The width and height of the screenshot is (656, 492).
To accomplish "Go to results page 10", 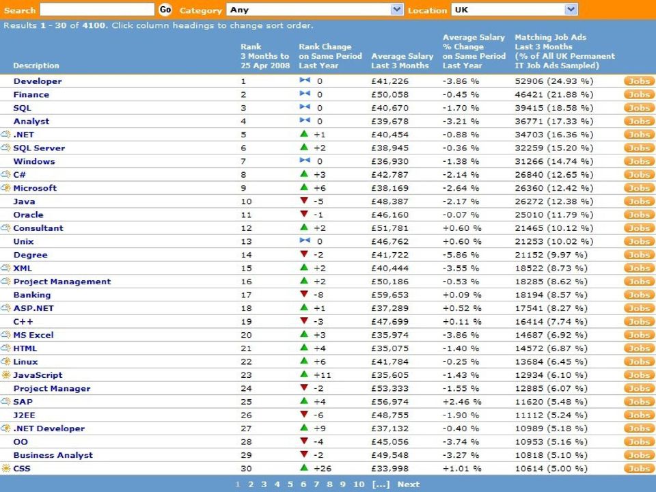I will (359, 484).
